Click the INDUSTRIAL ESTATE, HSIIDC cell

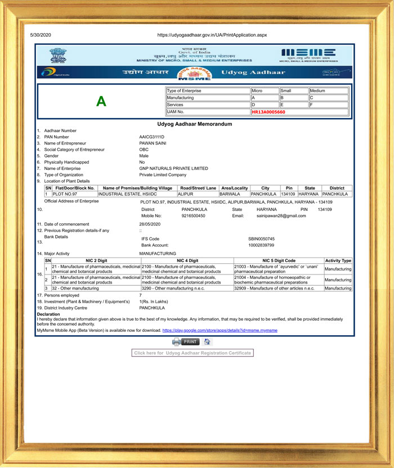(137, 194)
